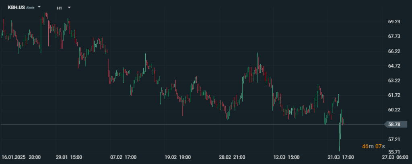Select the 29.01 15:00 time label
Image resolution: width=412 pixels, height=164 pixels.
(68, 157)
